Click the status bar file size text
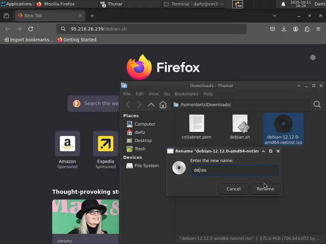Viewport: 326px width, 244px height. 289,238
